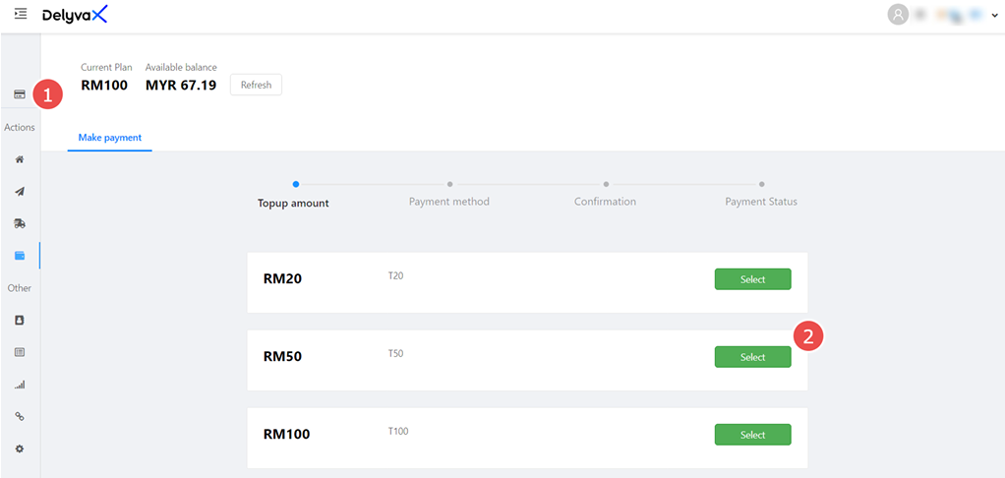Image resolution: width=1005 pixels, height=478 pixels.
Task: Click the user avatar icon
Action: coord(897,15)
